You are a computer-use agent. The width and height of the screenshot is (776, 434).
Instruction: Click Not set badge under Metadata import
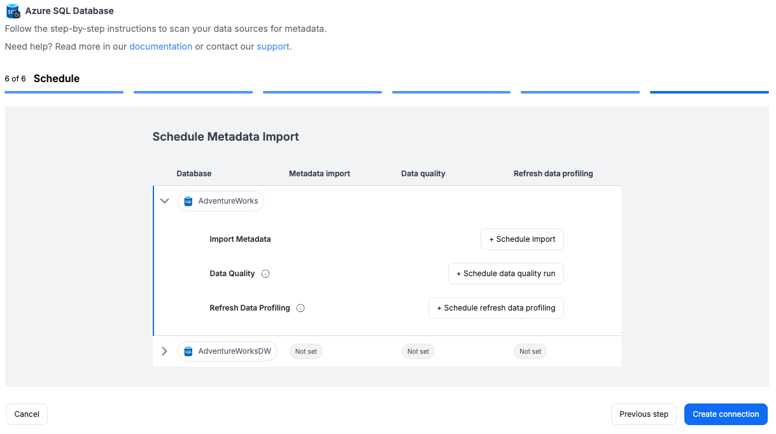306,351
